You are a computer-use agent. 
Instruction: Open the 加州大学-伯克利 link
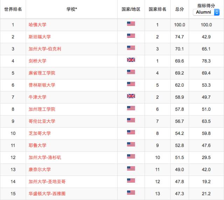(x=45, y=49)
